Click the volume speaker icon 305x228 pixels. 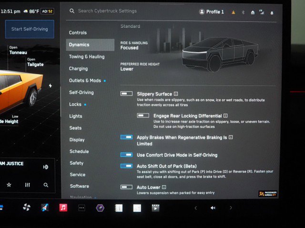pyautogui.click(x=213, y=208)
